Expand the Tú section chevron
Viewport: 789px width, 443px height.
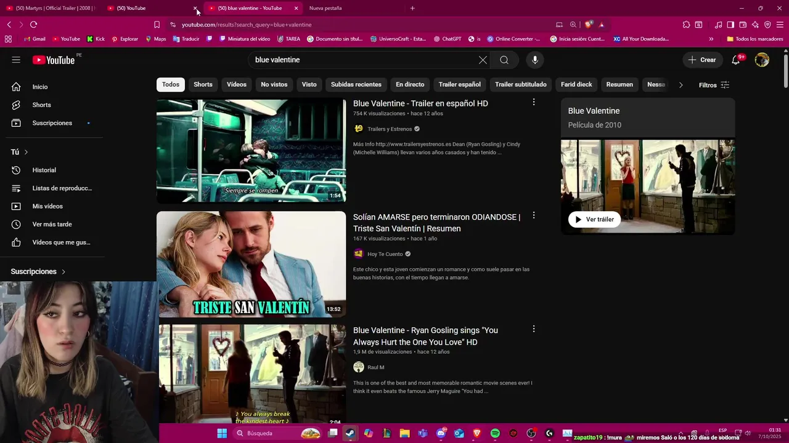(x=26, y=152)
